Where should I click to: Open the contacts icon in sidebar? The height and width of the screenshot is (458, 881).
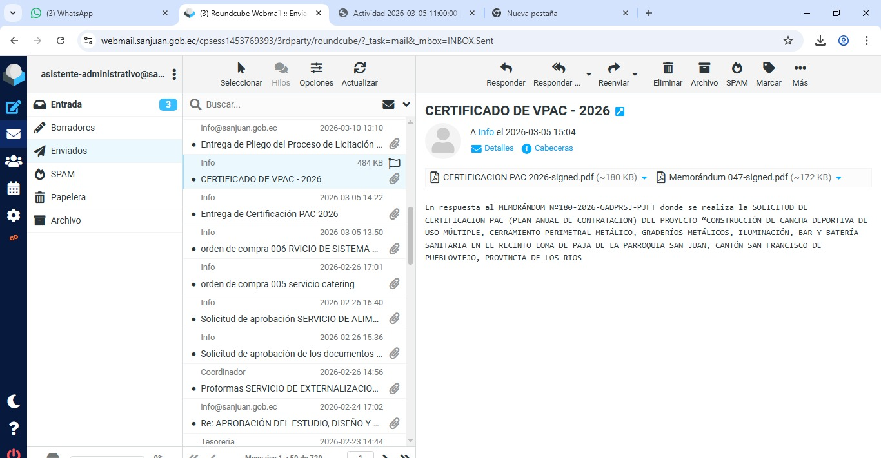(x=14, y=162)
